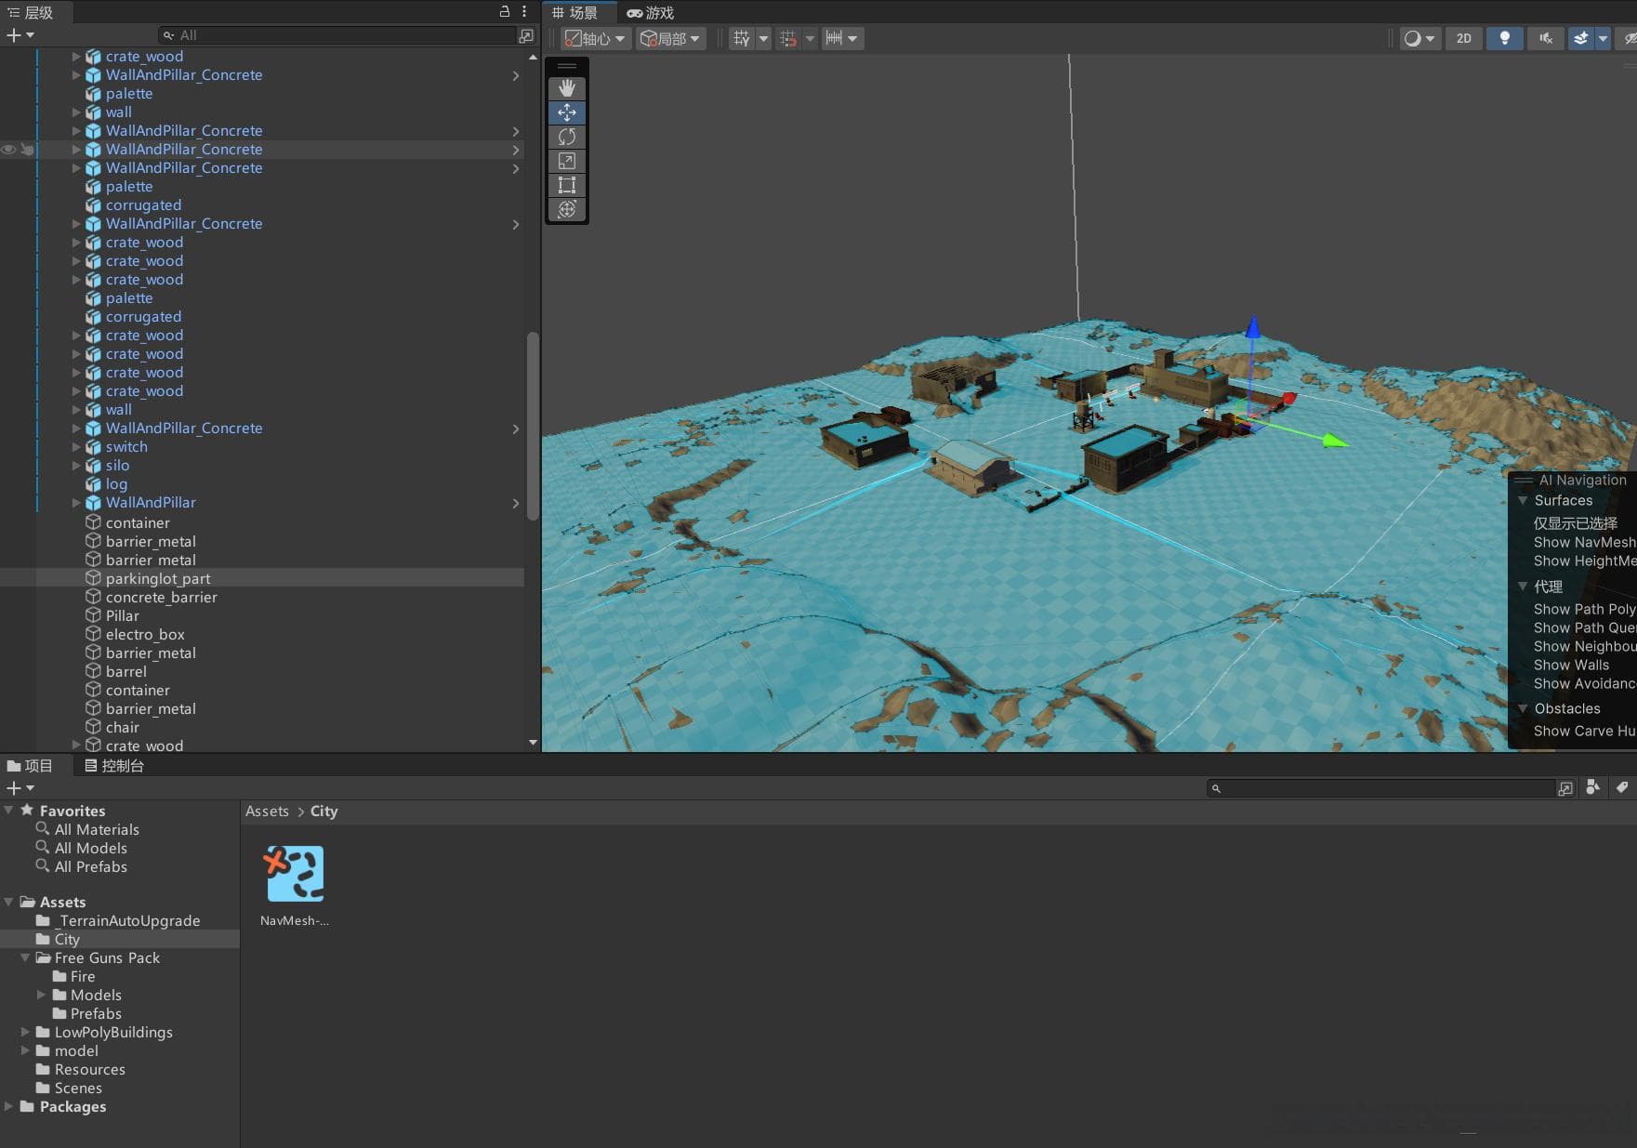1637x1148 pixels.
Task: Select the combined Transform tool
Action: pyautogui.click(x=567, y=209)
